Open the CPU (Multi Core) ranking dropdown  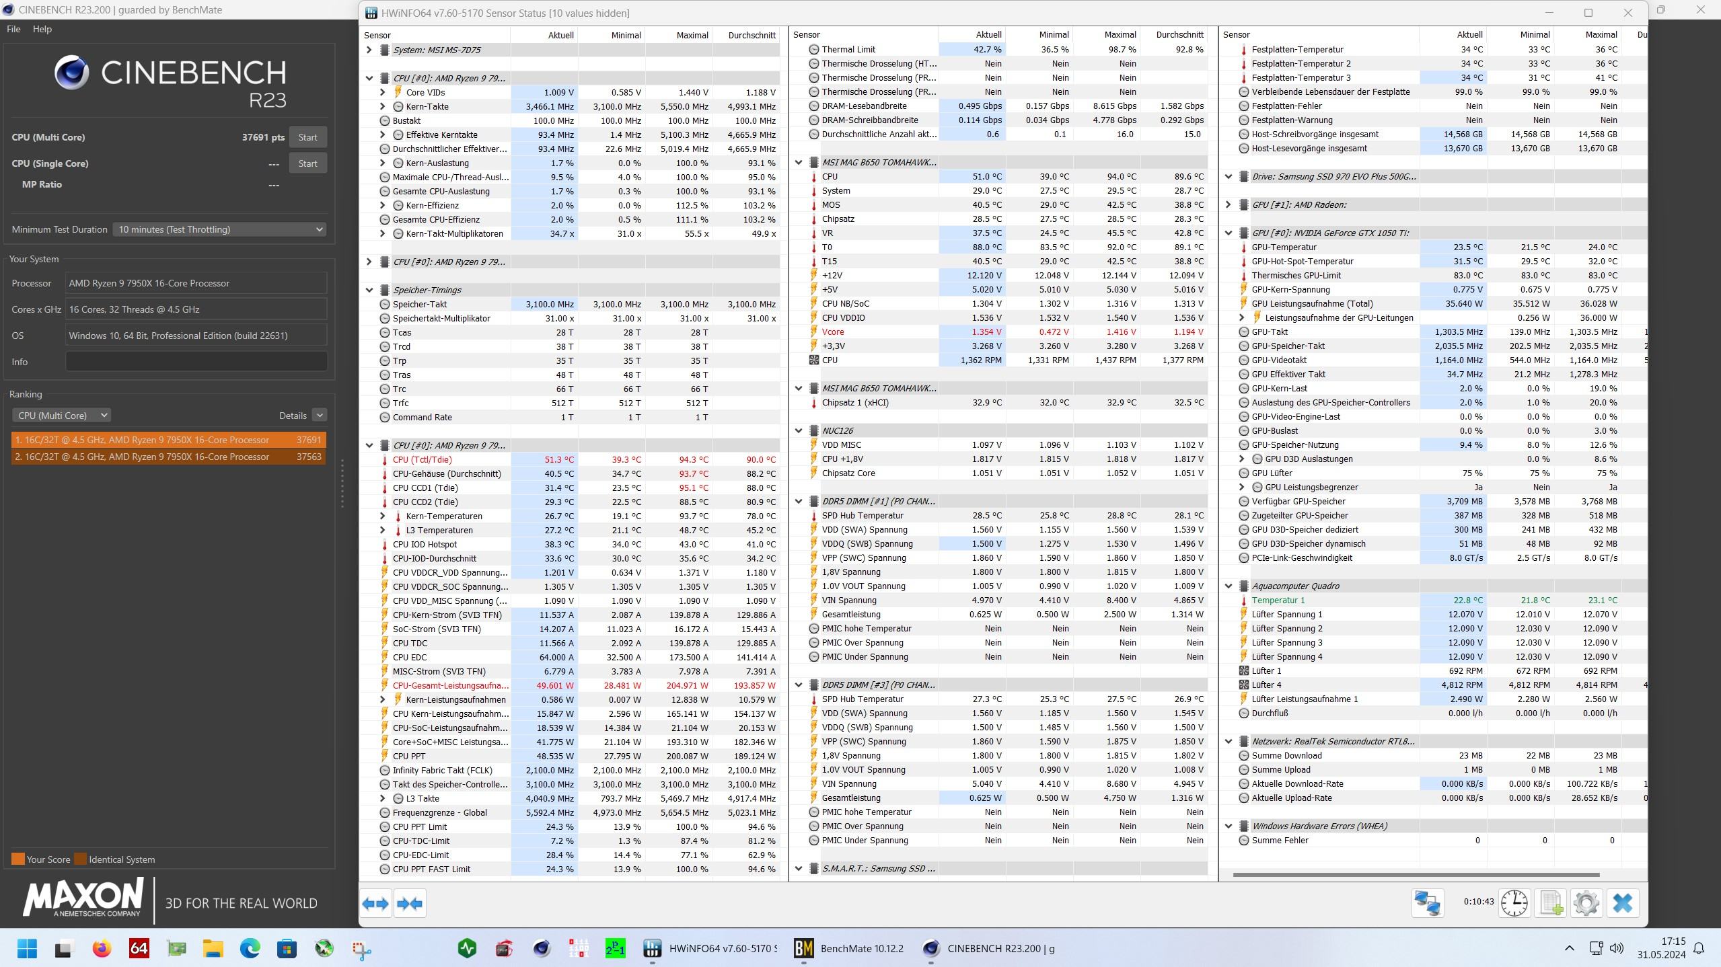click(x=62, y=416)
